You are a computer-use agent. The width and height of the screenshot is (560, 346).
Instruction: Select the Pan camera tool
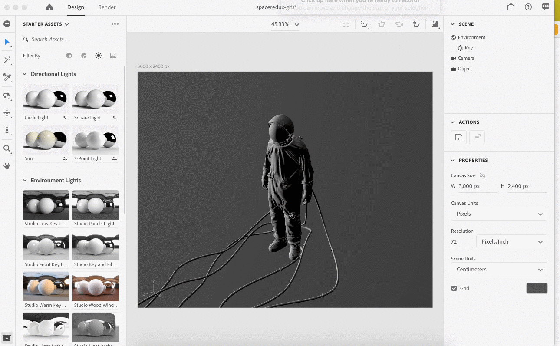point(7,113)
